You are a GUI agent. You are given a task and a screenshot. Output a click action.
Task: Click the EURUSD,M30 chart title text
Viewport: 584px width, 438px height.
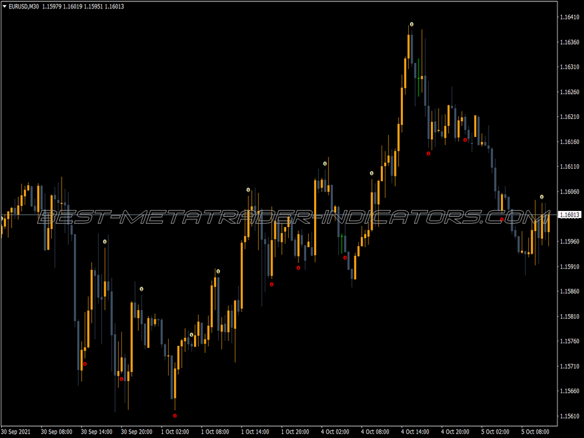(23, 6)
